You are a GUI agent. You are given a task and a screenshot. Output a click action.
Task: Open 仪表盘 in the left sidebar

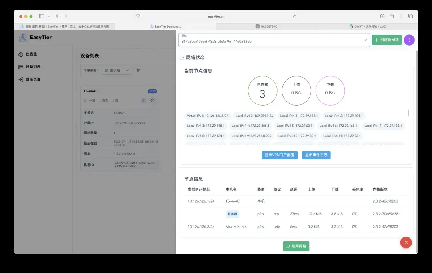[31, 54]
